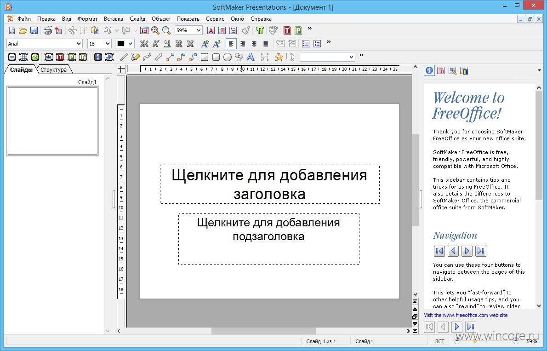Launch PlanMaker via the green P icon
The height and width of the screenshot is (351, 547).
pos(298,31)
